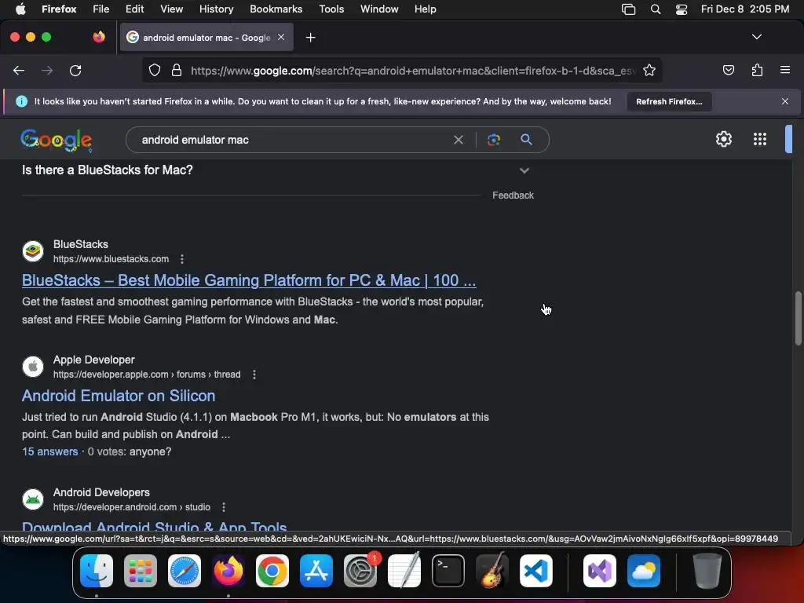Open Safari from the dock
This screenshot has height=603, width=804.
point(185,571)
